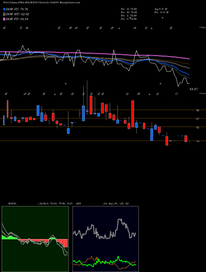Click the 83.37 price label
The height and width of the screenshot is (272, 206).
pos(194,89)
